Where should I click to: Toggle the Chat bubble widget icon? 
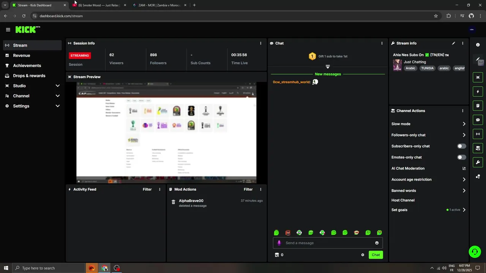(x=478, y=120)
